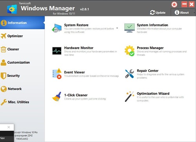This screenshot has height=142, width=196.
Task: Click the Windows Manager logo icon
Action: point(12,9)
